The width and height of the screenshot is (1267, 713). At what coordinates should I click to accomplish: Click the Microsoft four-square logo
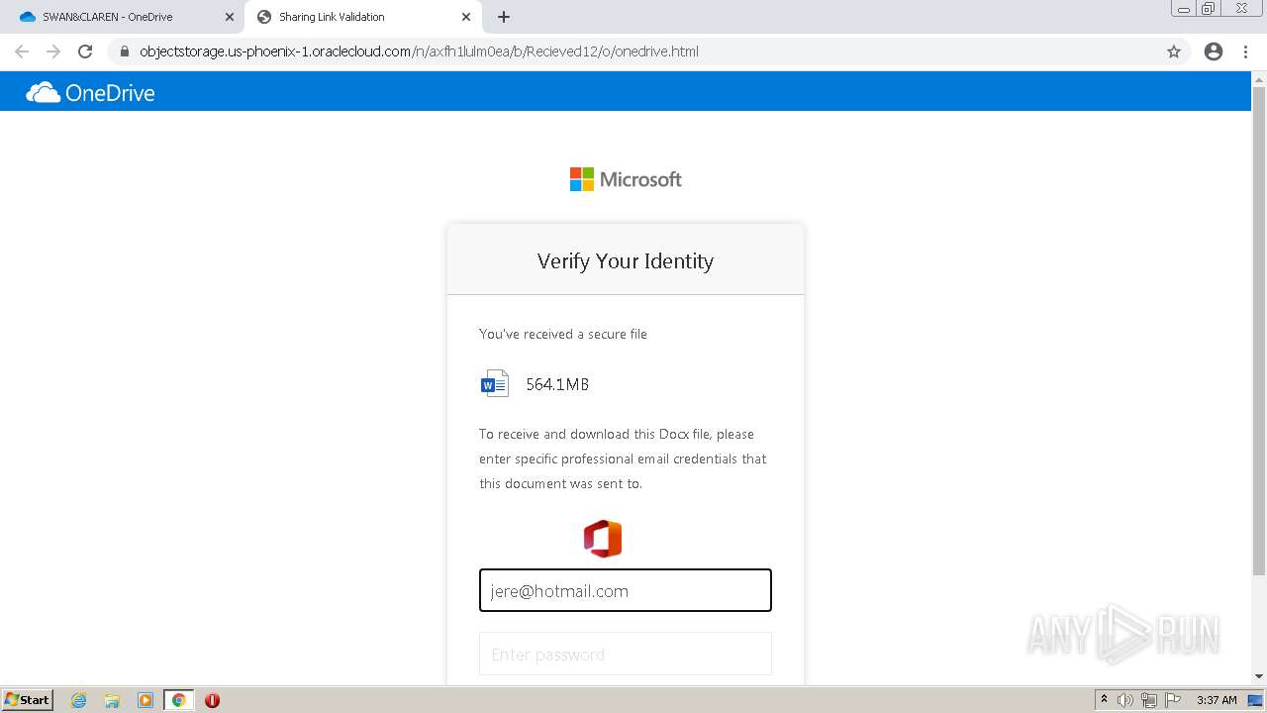coord(582,179)
